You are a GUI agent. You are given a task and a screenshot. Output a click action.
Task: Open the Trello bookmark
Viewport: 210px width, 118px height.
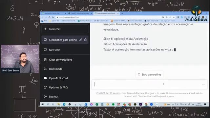[44, 21]
